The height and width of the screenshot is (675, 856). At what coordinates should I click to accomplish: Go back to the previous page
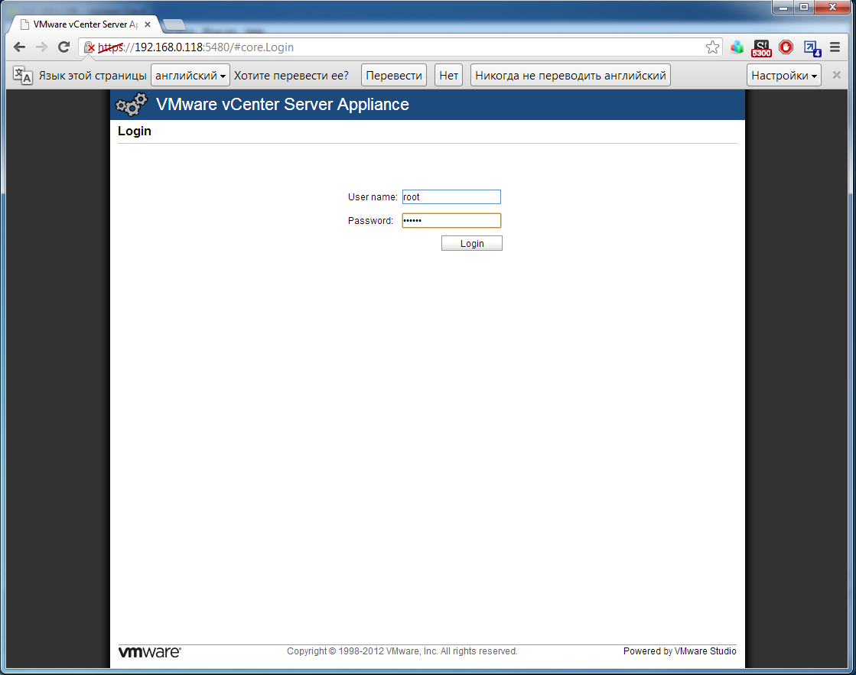(20, 47)
